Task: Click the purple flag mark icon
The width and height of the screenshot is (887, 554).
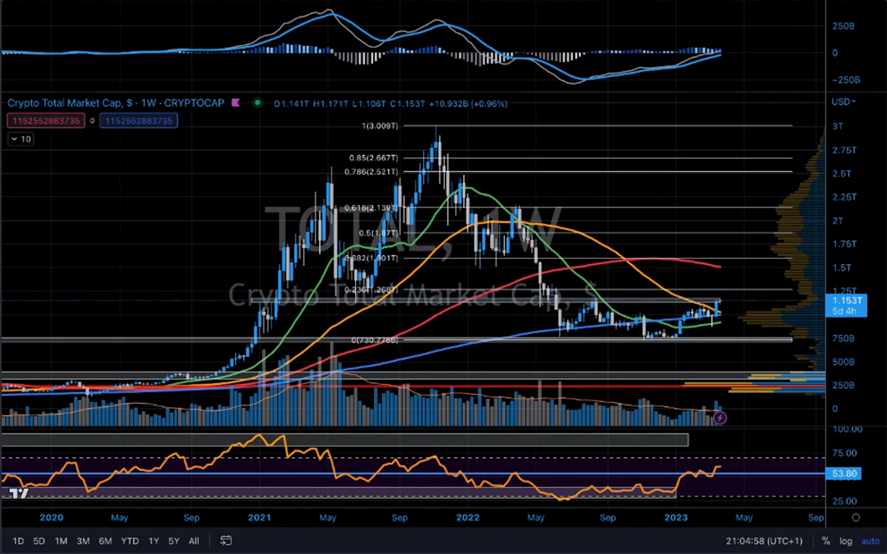Action: click(236, 102)
